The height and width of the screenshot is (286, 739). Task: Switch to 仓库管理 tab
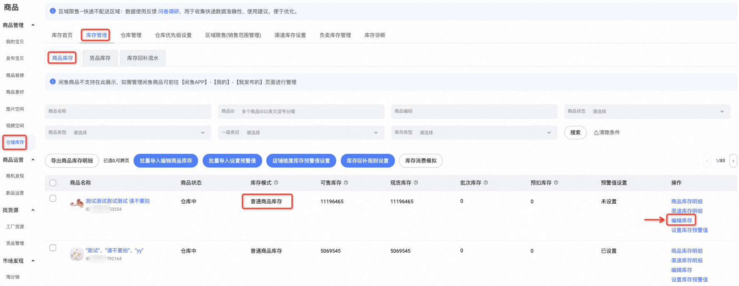131,35
